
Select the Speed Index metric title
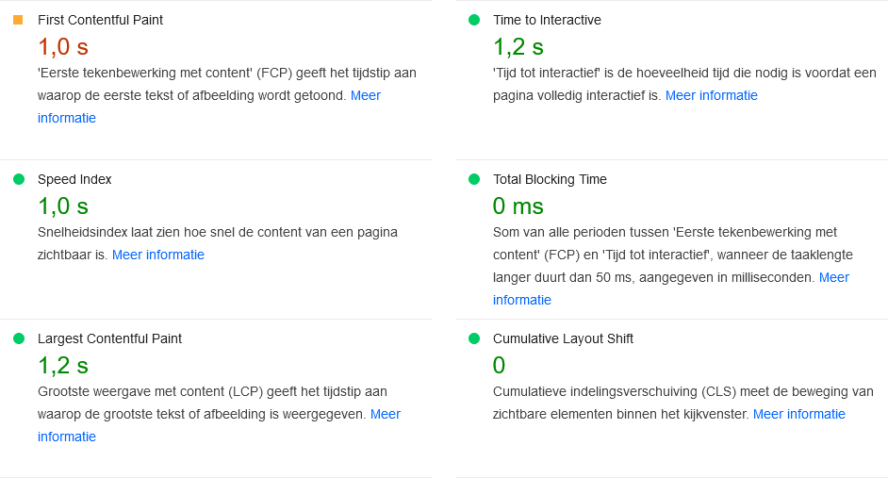click(74, 179)
